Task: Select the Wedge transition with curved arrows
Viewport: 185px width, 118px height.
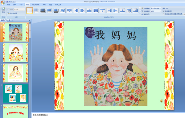Action: [96, 10]
